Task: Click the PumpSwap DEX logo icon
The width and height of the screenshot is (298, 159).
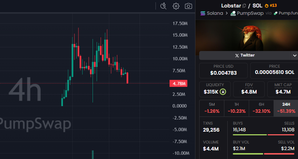Action: click(233, 13)
